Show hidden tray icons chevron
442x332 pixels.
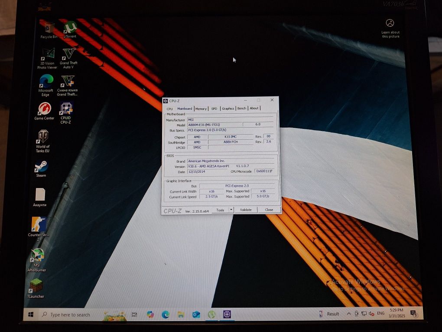(349, 313)
